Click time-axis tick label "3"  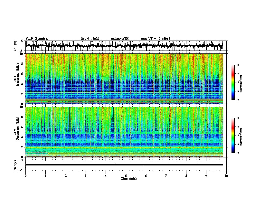pyautogui.click(x=86, y=176)
